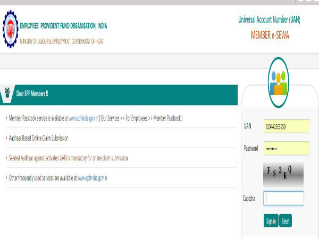The height and width of the screenshot is (239, 319).
Task: Click into the Captcha text box
Action: [x=284, y=198]
